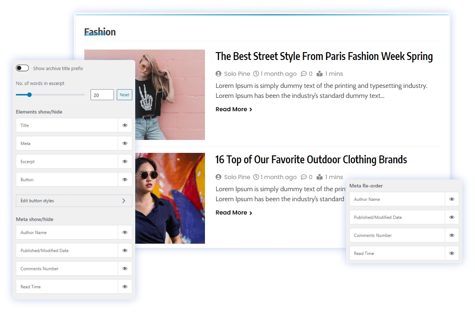This screenshot has height=312, width=475.
Task: Click comment bubble icon in second post
Action: [303, 177]
